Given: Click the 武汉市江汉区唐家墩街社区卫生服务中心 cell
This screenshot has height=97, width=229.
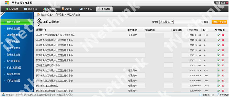Looking at the screenshot, I should pyautogui.click(x=55, y=35).
